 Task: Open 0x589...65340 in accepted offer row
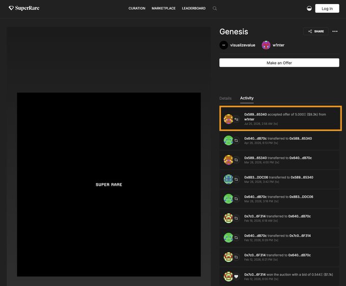click(255, 115)
